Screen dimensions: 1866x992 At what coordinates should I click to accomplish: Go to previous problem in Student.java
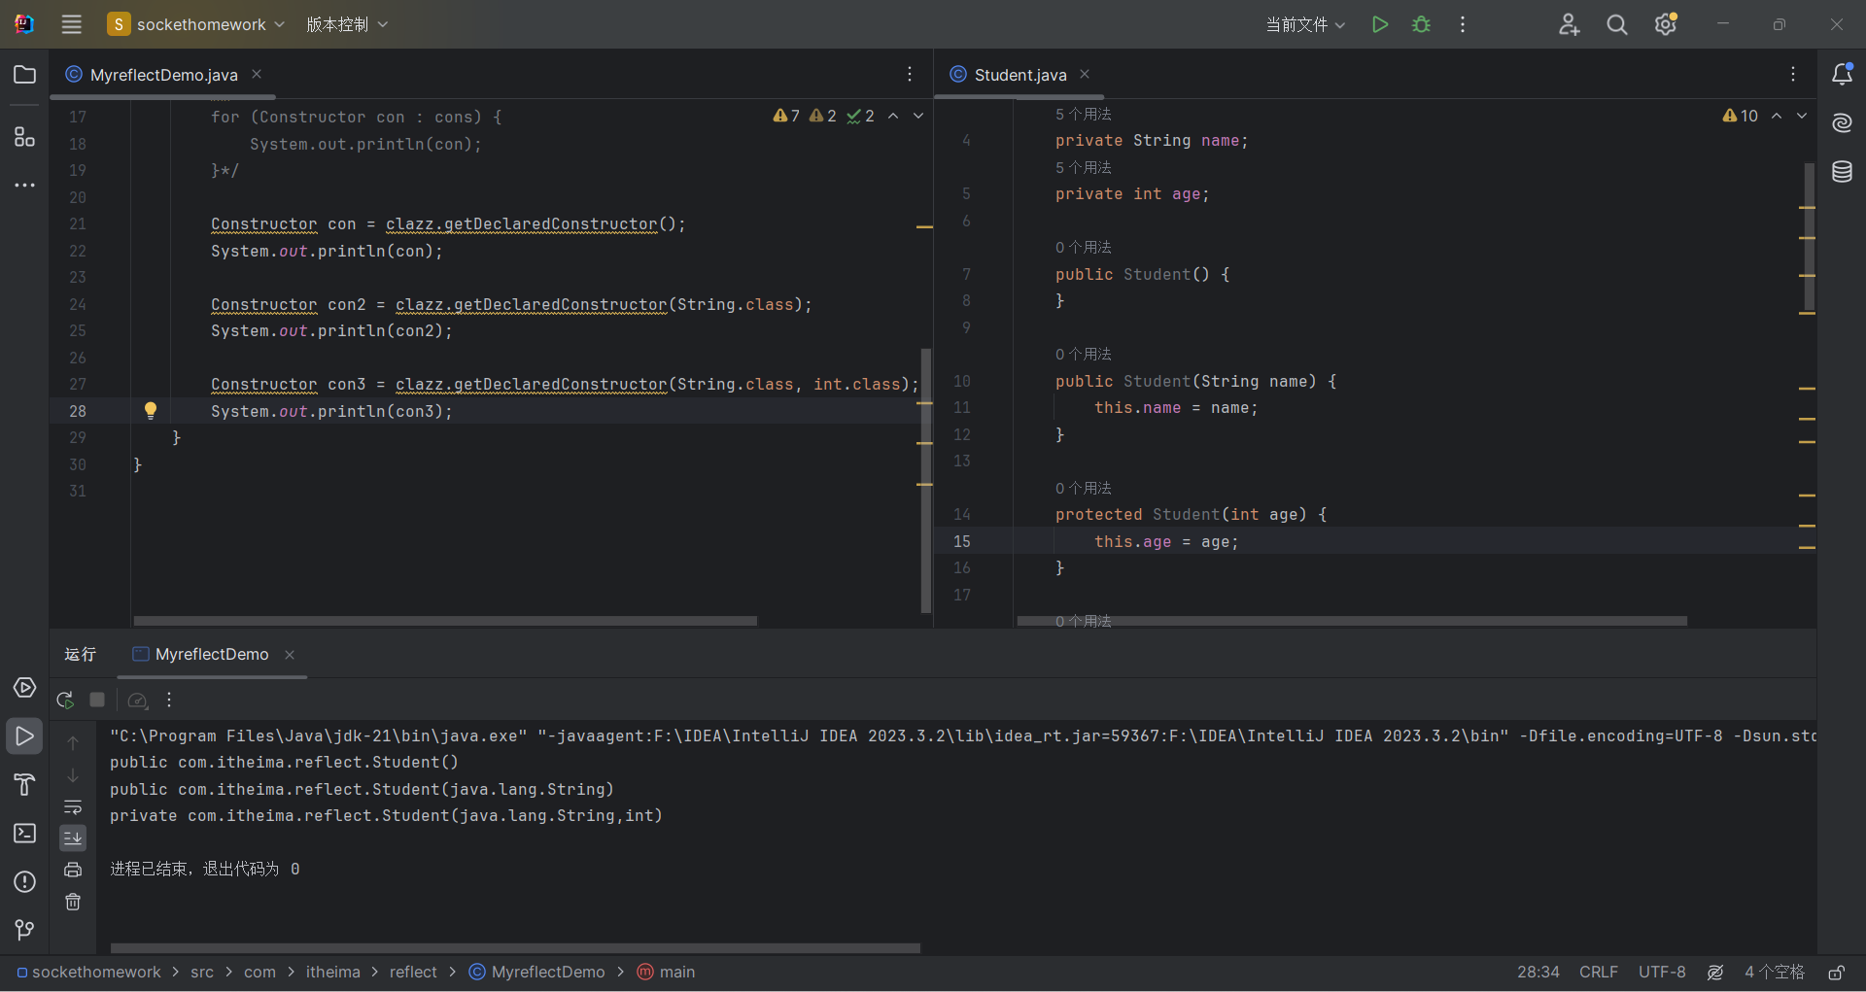1777,116
